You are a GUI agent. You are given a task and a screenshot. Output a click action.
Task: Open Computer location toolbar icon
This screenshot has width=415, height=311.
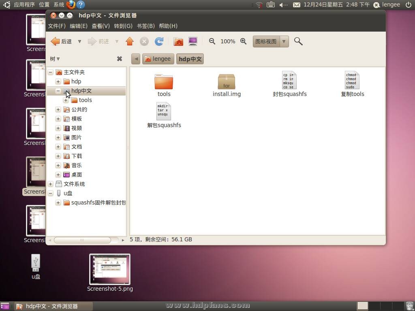click(193, 41)
